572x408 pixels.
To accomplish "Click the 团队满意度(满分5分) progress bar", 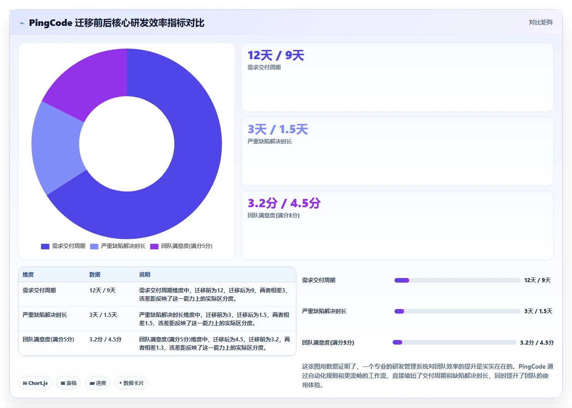I will click(455, 342).
